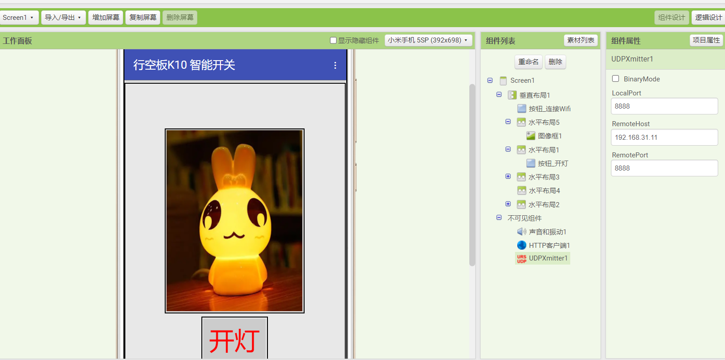Collapse the 垂直布局1 tree node

[499, 95]
